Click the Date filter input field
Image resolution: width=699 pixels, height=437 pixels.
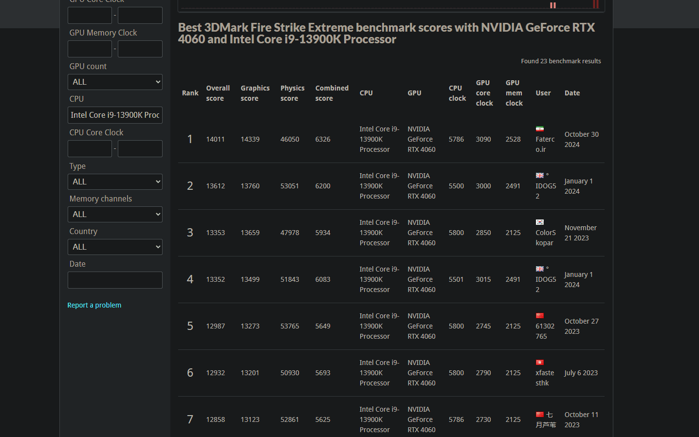tap(115, 280)
